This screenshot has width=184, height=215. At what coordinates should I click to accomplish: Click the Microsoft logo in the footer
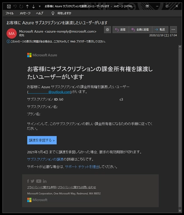tap(37, 200)
